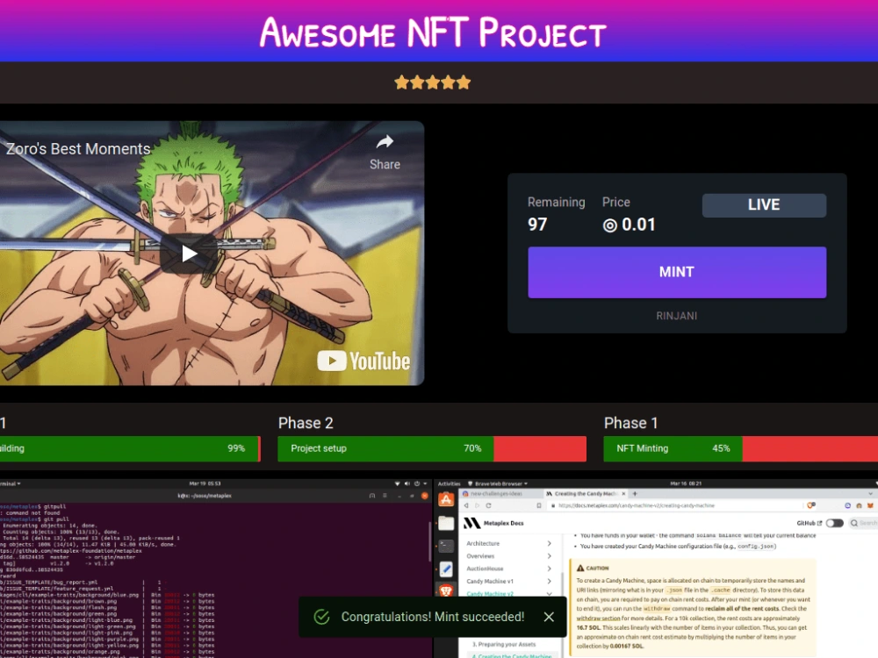878x658 pixels.
Task: Open the Text Editor dock icon
Action: [x=446, y=569]
